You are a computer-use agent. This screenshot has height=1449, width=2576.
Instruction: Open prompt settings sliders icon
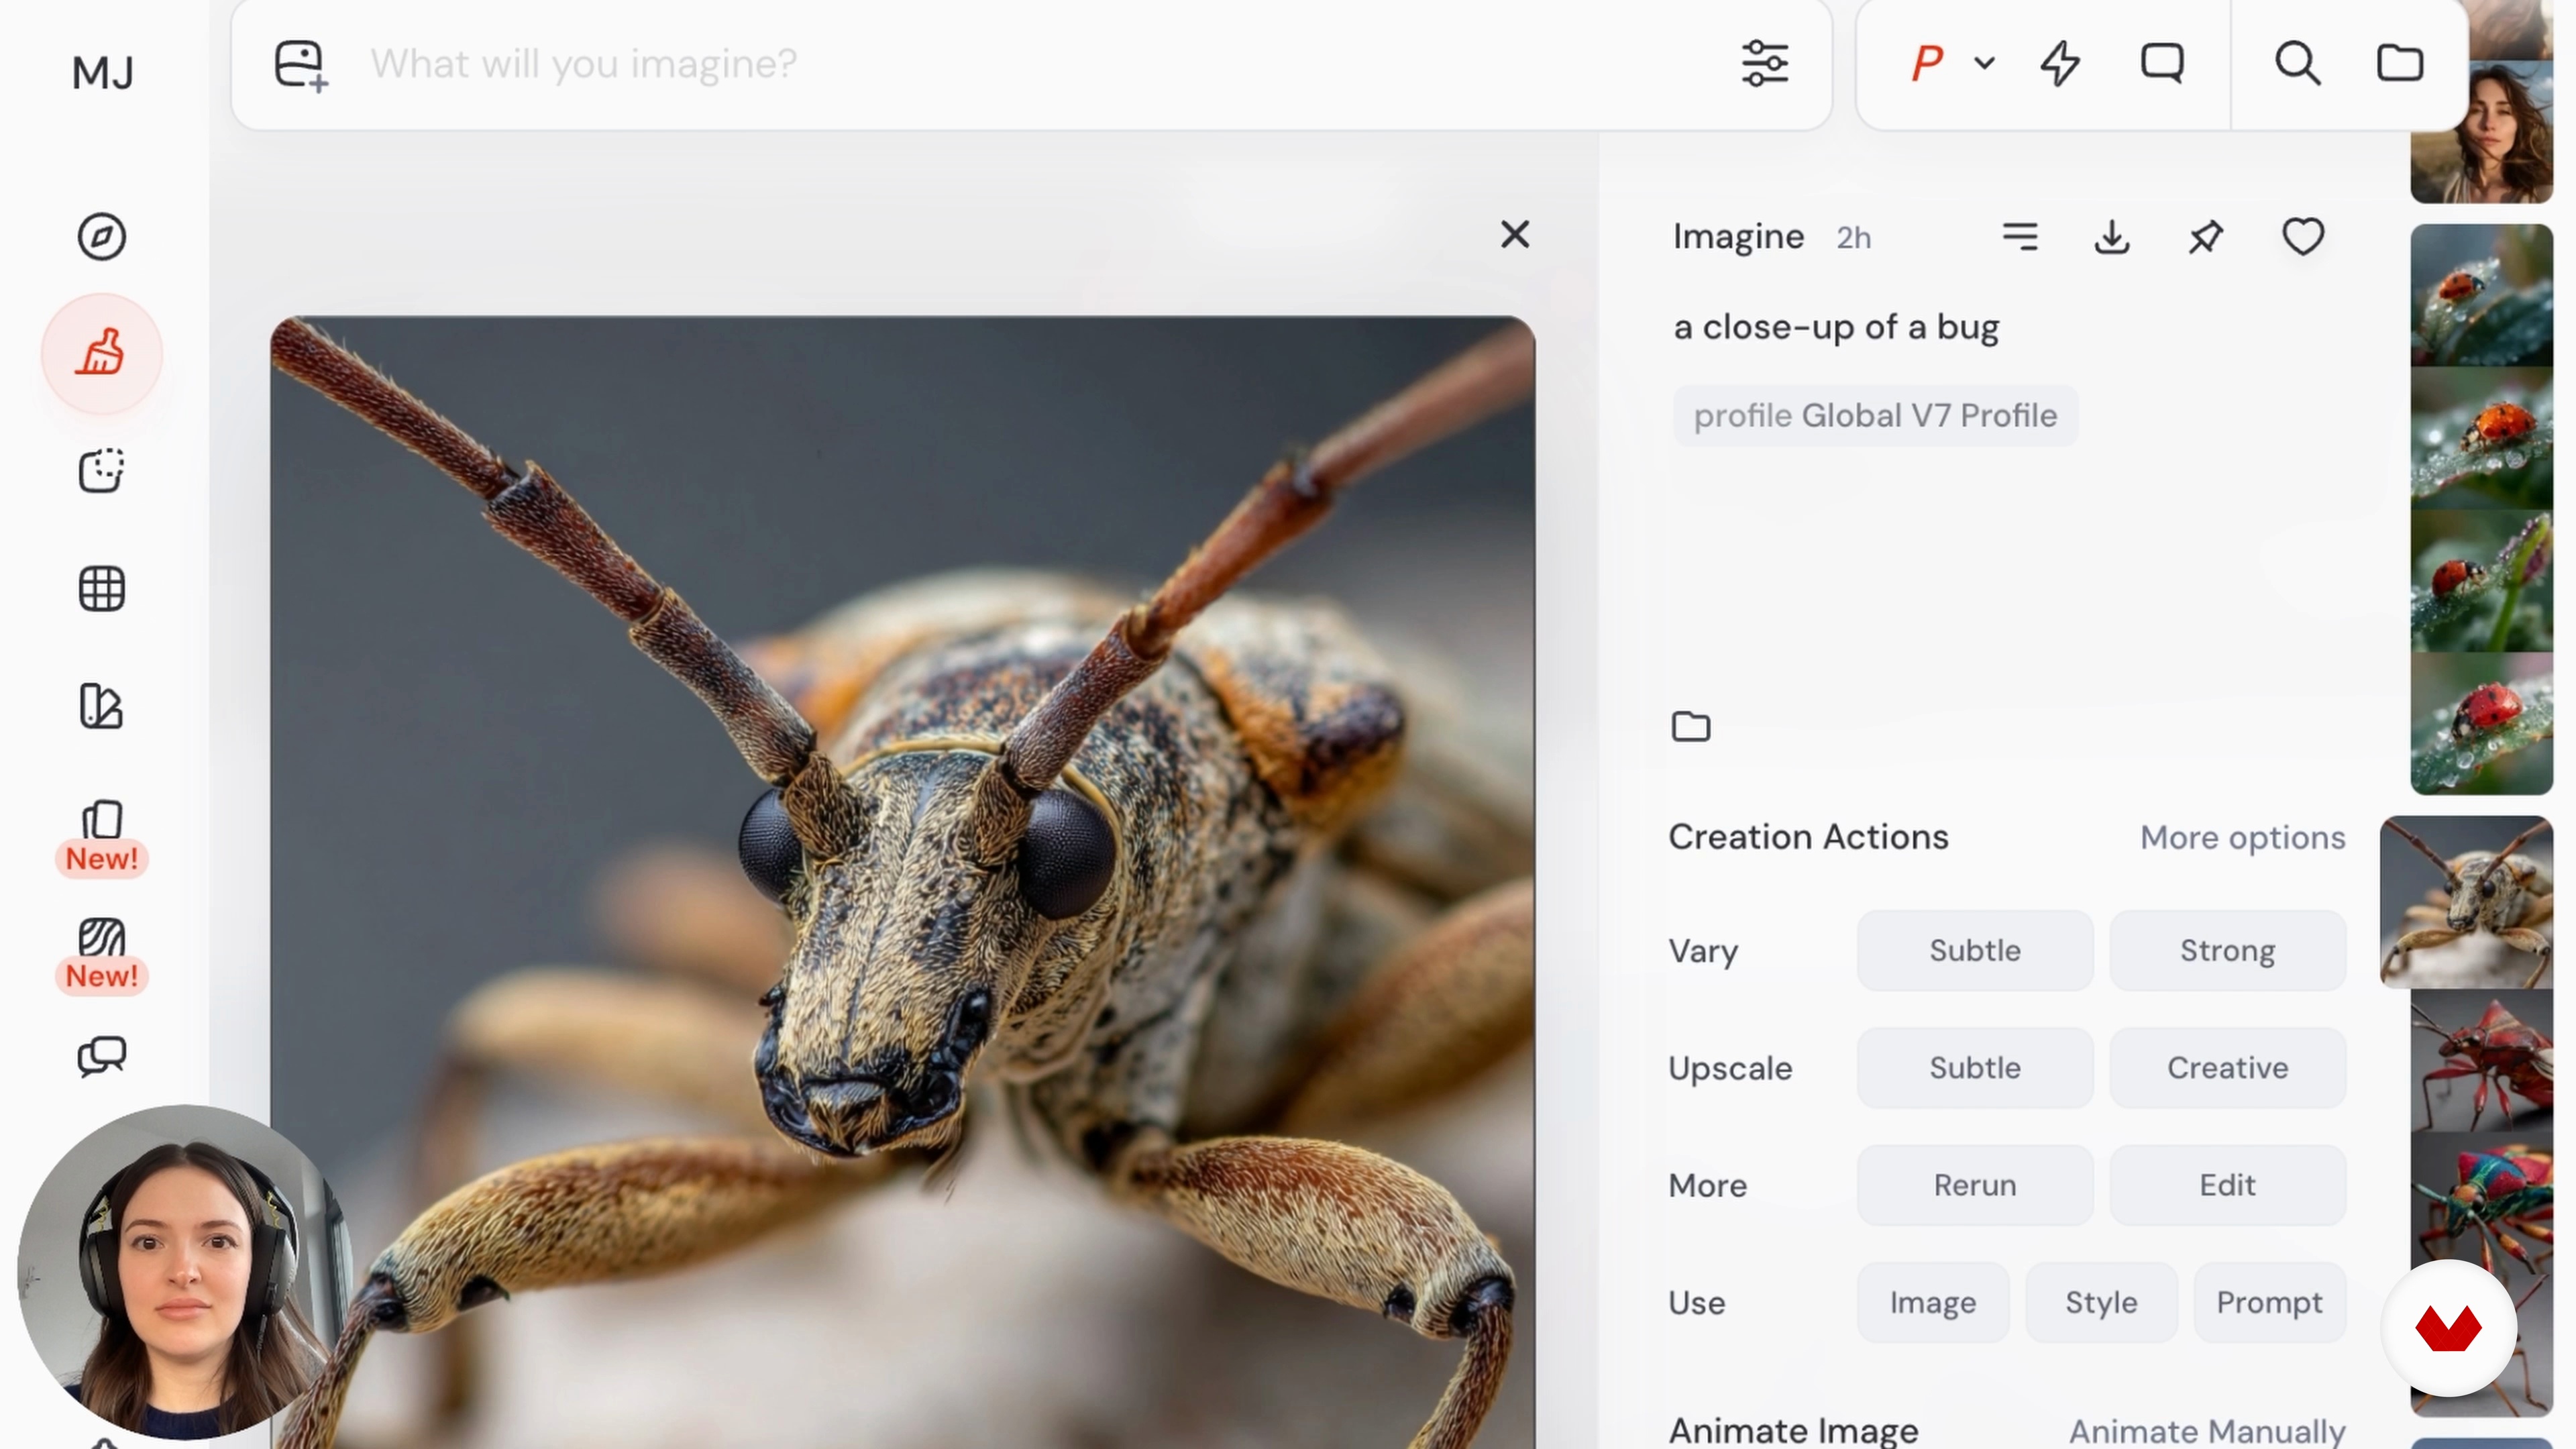tap(1765, 64)
